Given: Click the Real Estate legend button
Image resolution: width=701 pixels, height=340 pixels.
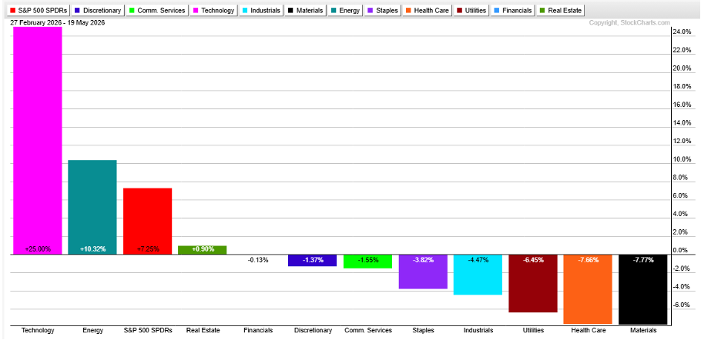Looking at the screenshot, I should click(x=560, y=10).
